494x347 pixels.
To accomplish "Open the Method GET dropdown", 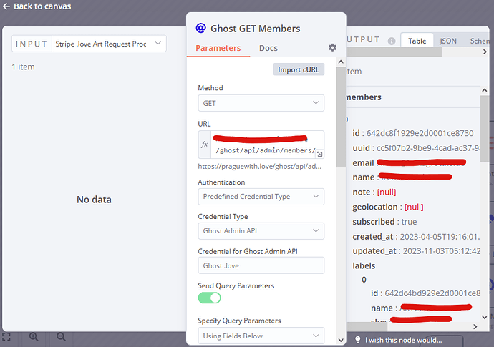I will point(261,103).
